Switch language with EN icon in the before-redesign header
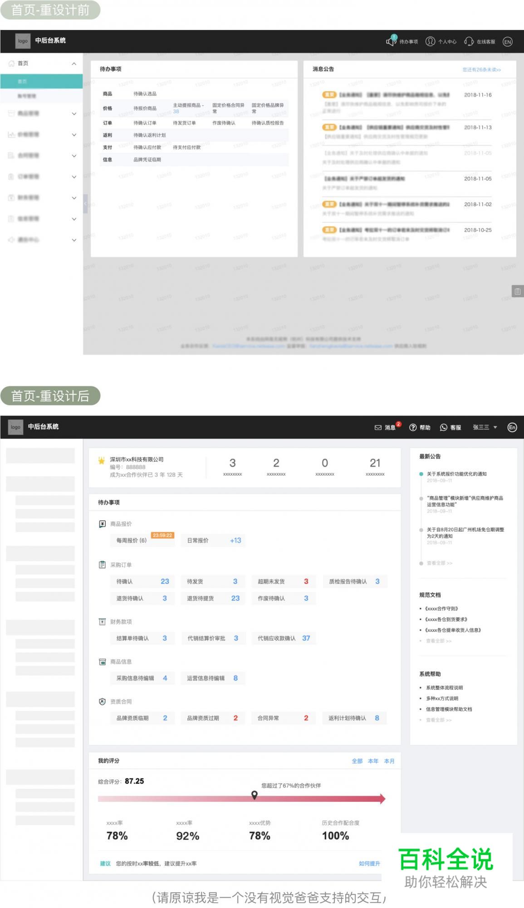The image size is (524, 908). pyautogui.click(x=508, y=42)
